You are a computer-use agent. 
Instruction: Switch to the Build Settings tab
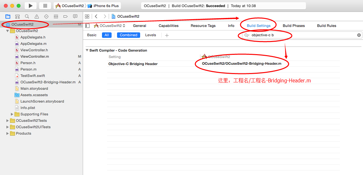(258, 26)
